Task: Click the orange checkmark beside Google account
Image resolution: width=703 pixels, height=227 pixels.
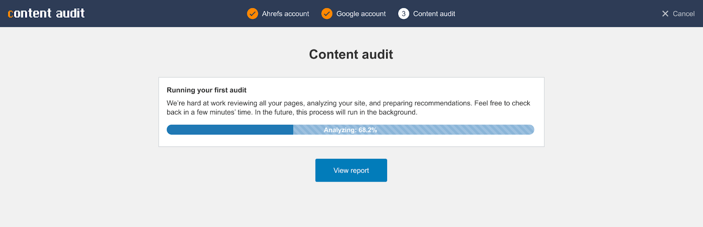Action: (x=327, y=14)
